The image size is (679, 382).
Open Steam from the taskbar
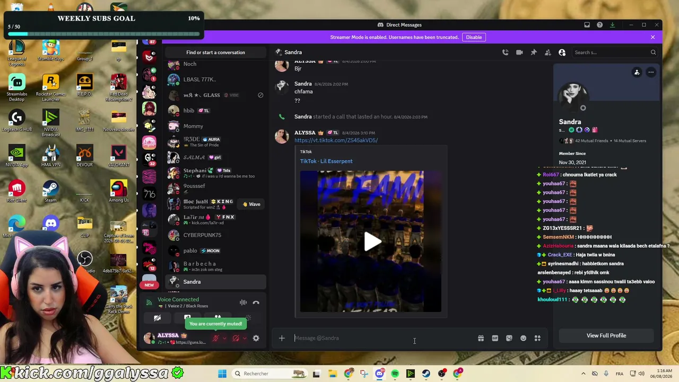point(426,374)
